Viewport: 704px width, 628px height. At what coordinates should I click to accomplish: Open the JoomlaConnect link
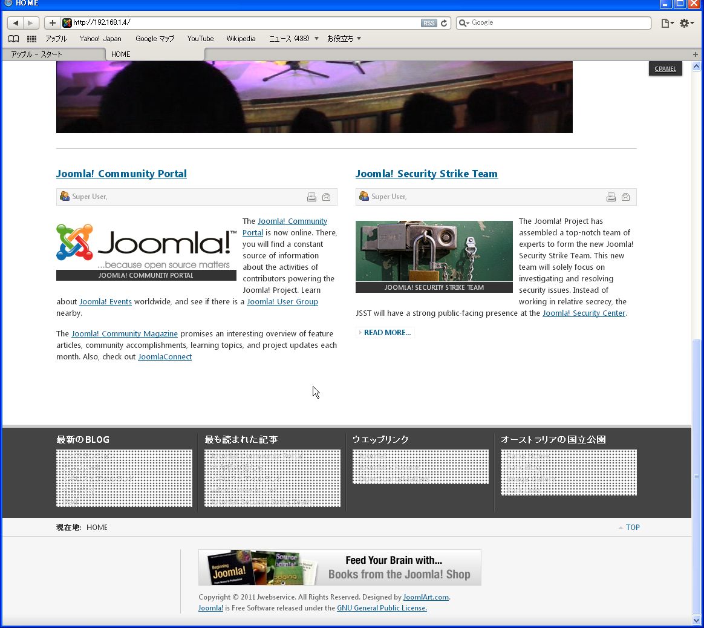pos(165,357)
